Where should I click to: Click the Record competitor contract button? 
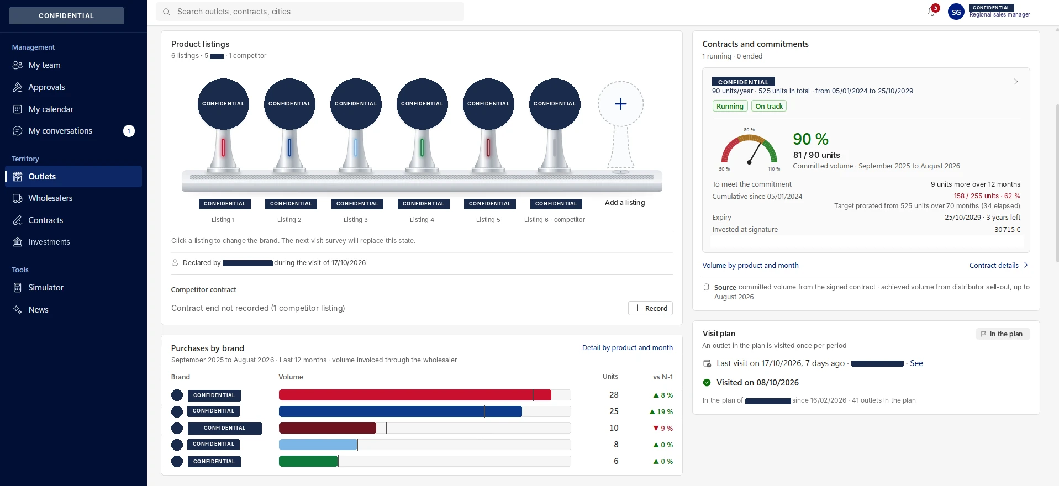650,308
